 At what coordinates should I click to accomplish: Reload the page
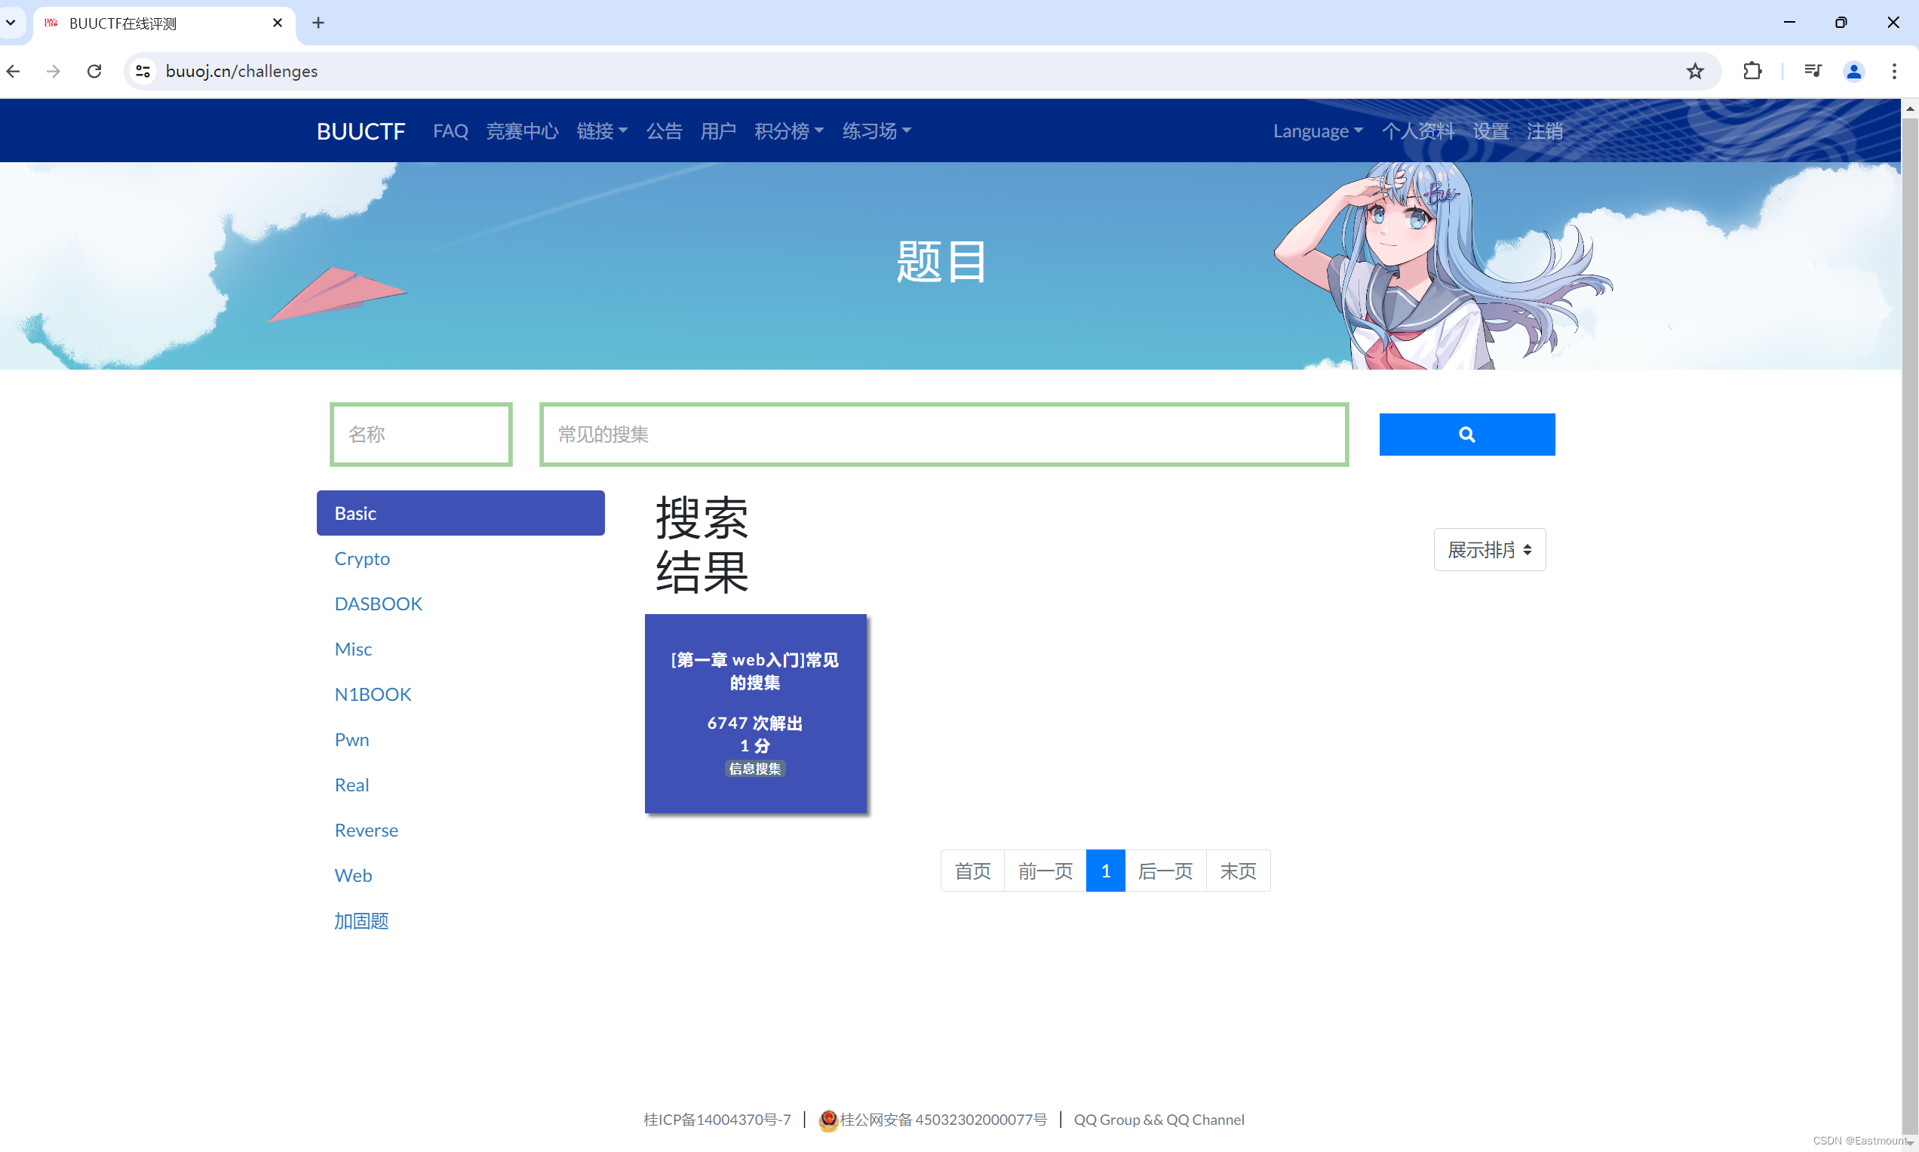(95, 72)
